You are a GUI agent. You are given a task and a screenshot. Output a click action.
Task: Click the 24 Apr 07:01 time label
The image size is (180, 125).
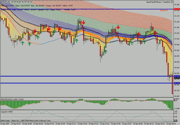coord(49,124)
